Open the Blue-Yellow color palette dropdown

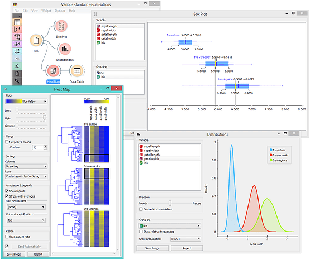pos(26,102)
